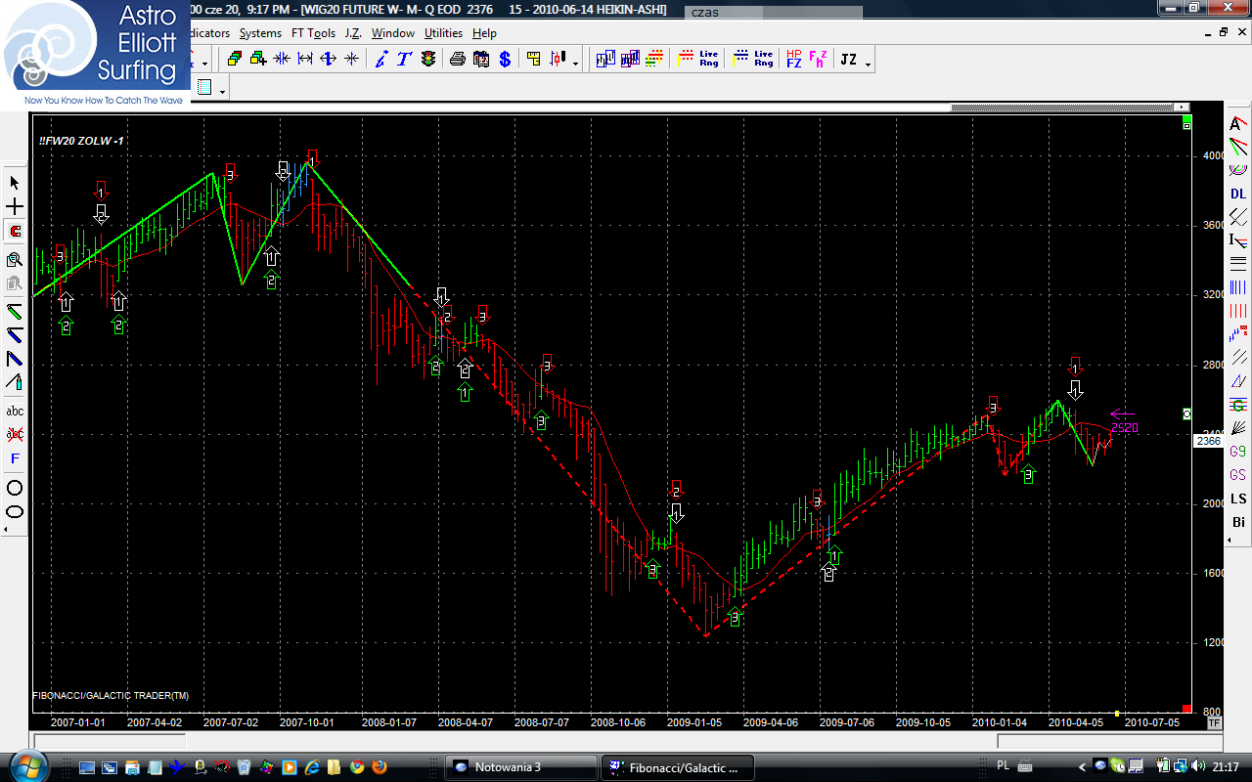The image size is (1252, 782).
Task: Click the printer icon to print chart
Action: tap(457, 60)
